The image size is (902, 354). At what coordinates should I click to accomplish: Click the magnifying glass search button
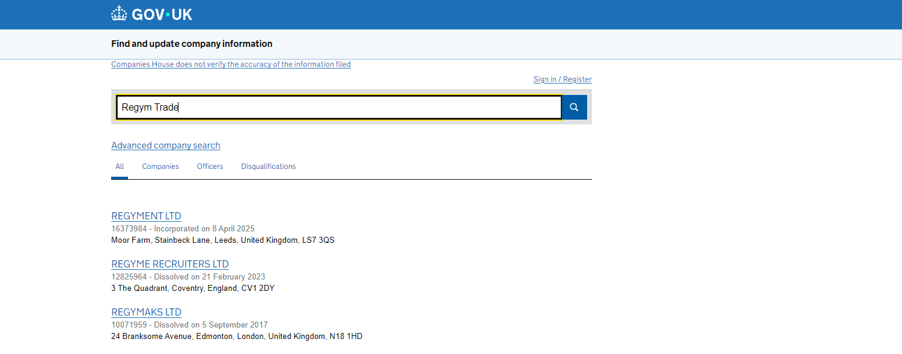(x=574, y=107)
